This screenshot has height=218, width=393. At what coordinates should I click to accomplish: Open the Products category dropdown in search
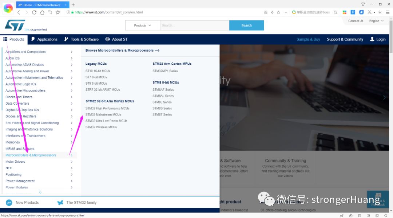pyautogui.click(x=142, y=25)
